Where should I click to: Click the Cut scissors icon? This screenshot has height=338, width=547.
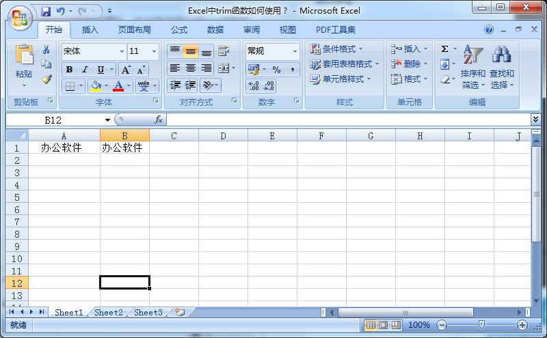(x=46, y=49)
